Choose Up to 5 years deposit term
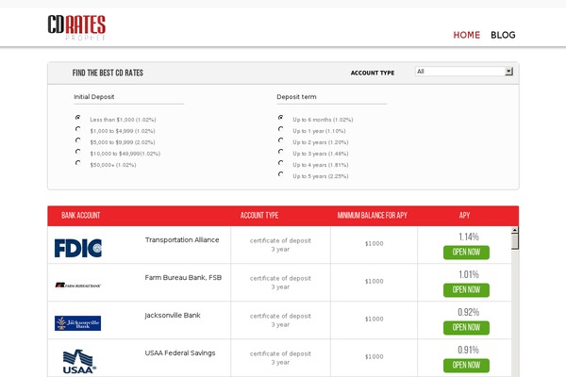566x377 pixels. click(x=281, y=174)
